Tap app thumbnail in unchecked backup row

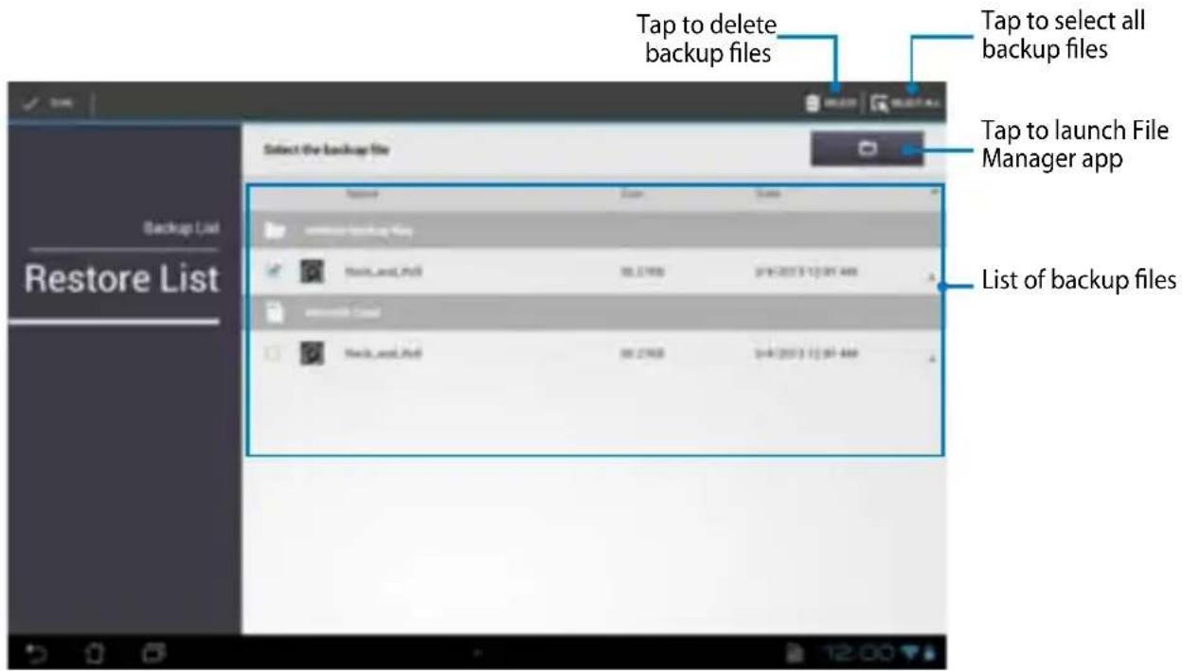[x=313, y=354]
